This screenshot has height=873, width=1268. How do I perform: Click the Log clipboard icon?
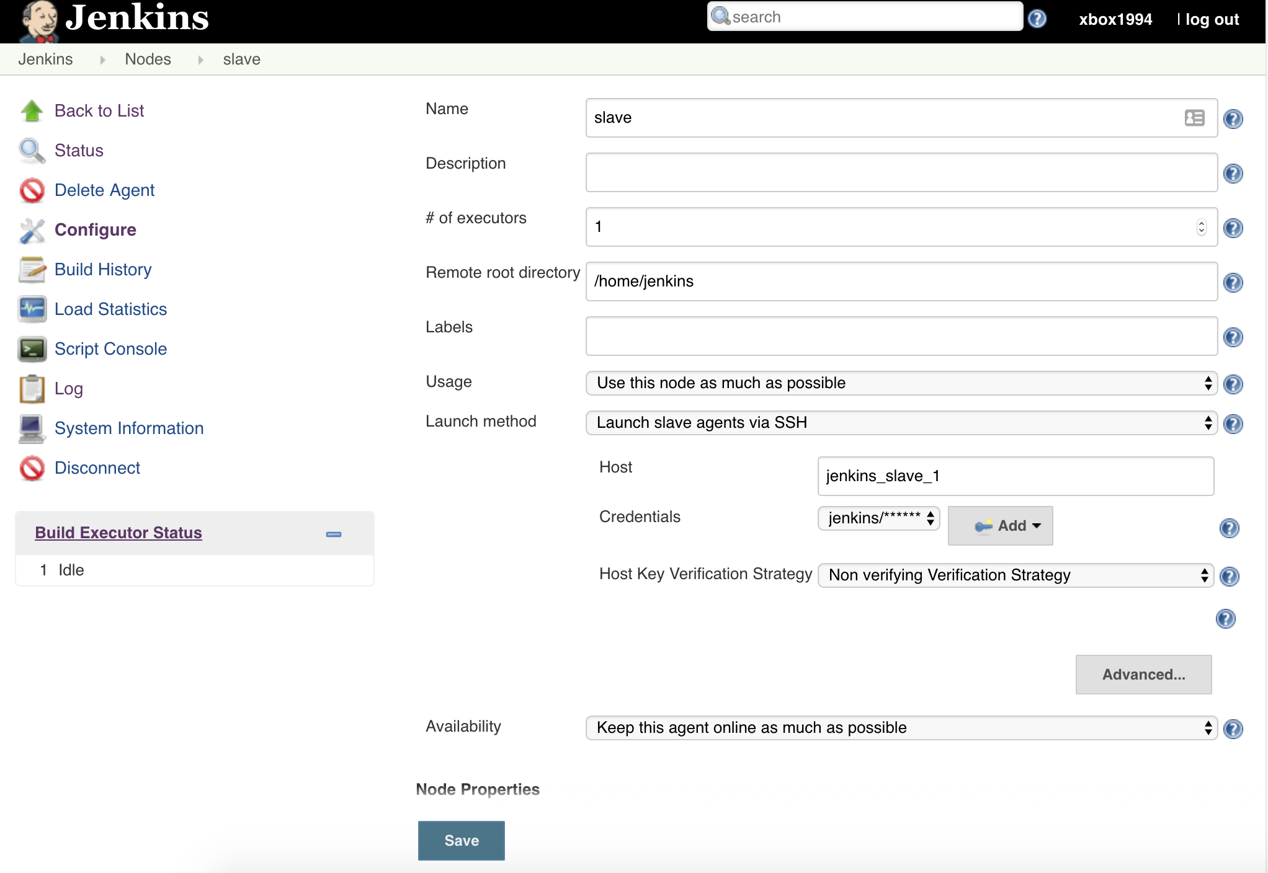[32, 389]
